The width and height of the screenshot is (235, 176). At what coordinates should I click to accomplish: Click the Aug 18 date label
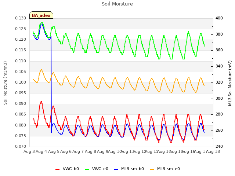213,151
